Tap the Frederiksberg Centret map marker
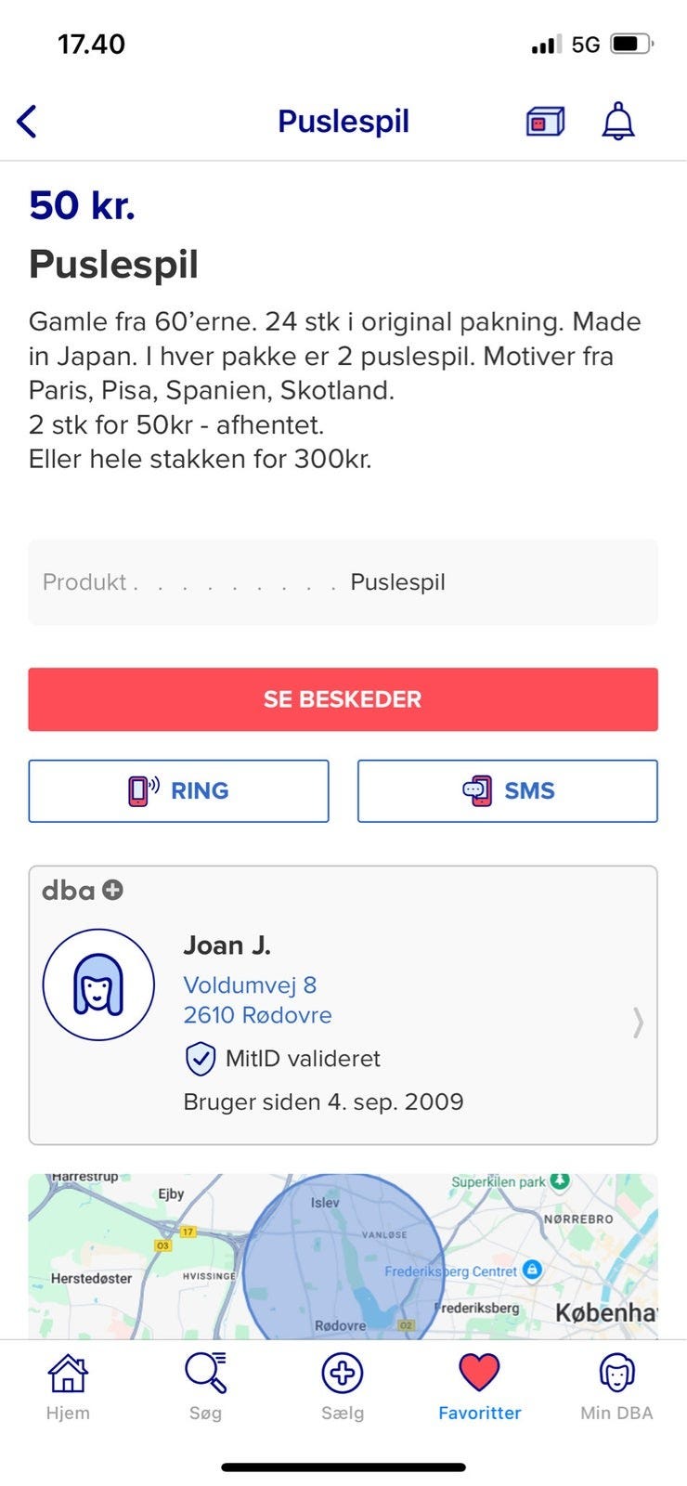 click(x=532, y=1270)
